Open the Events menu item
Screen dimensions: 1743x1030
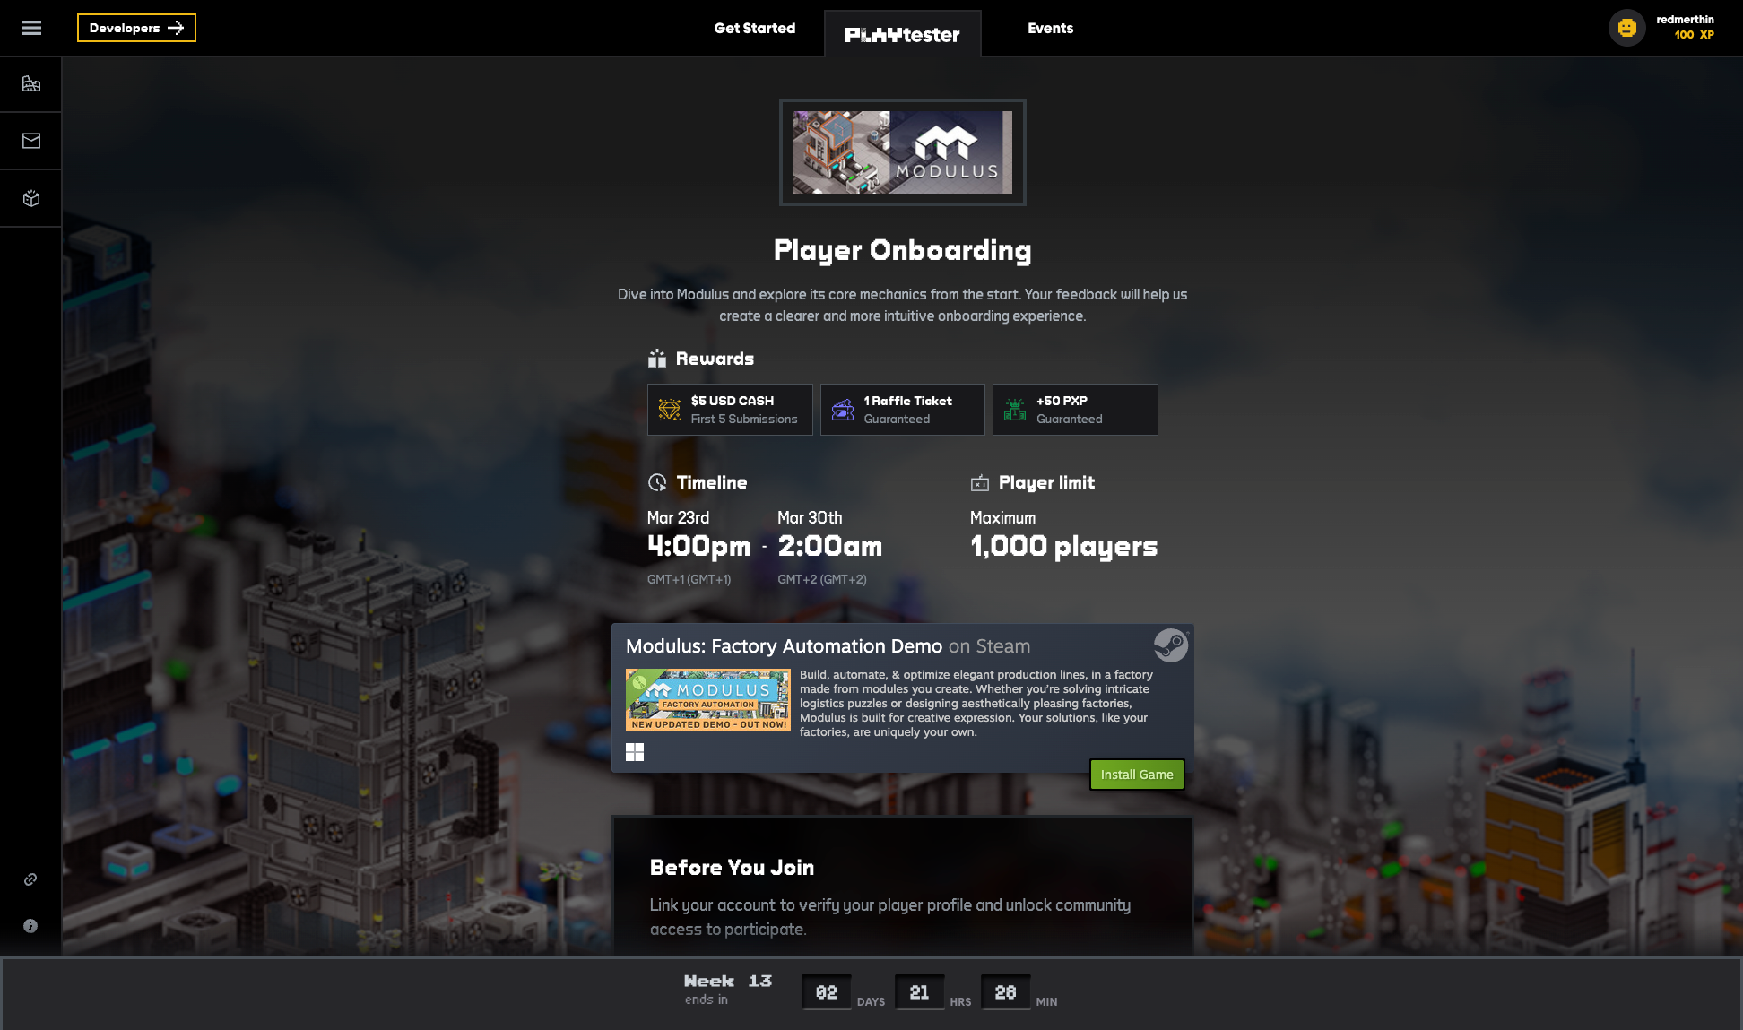(1050, 28)
